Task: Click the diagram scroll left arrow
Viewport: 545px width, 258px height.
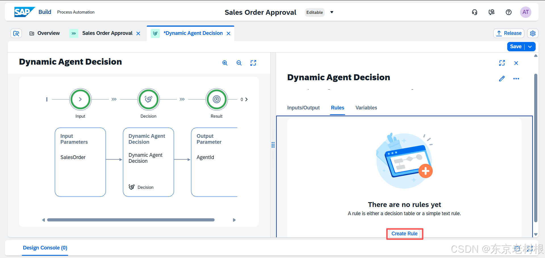Action: click(43, 220)
